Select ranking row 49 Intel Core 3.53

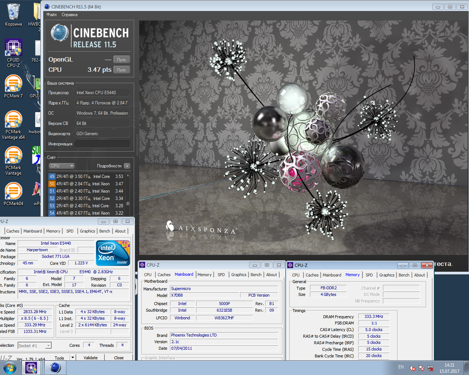[x=86, y=177]
